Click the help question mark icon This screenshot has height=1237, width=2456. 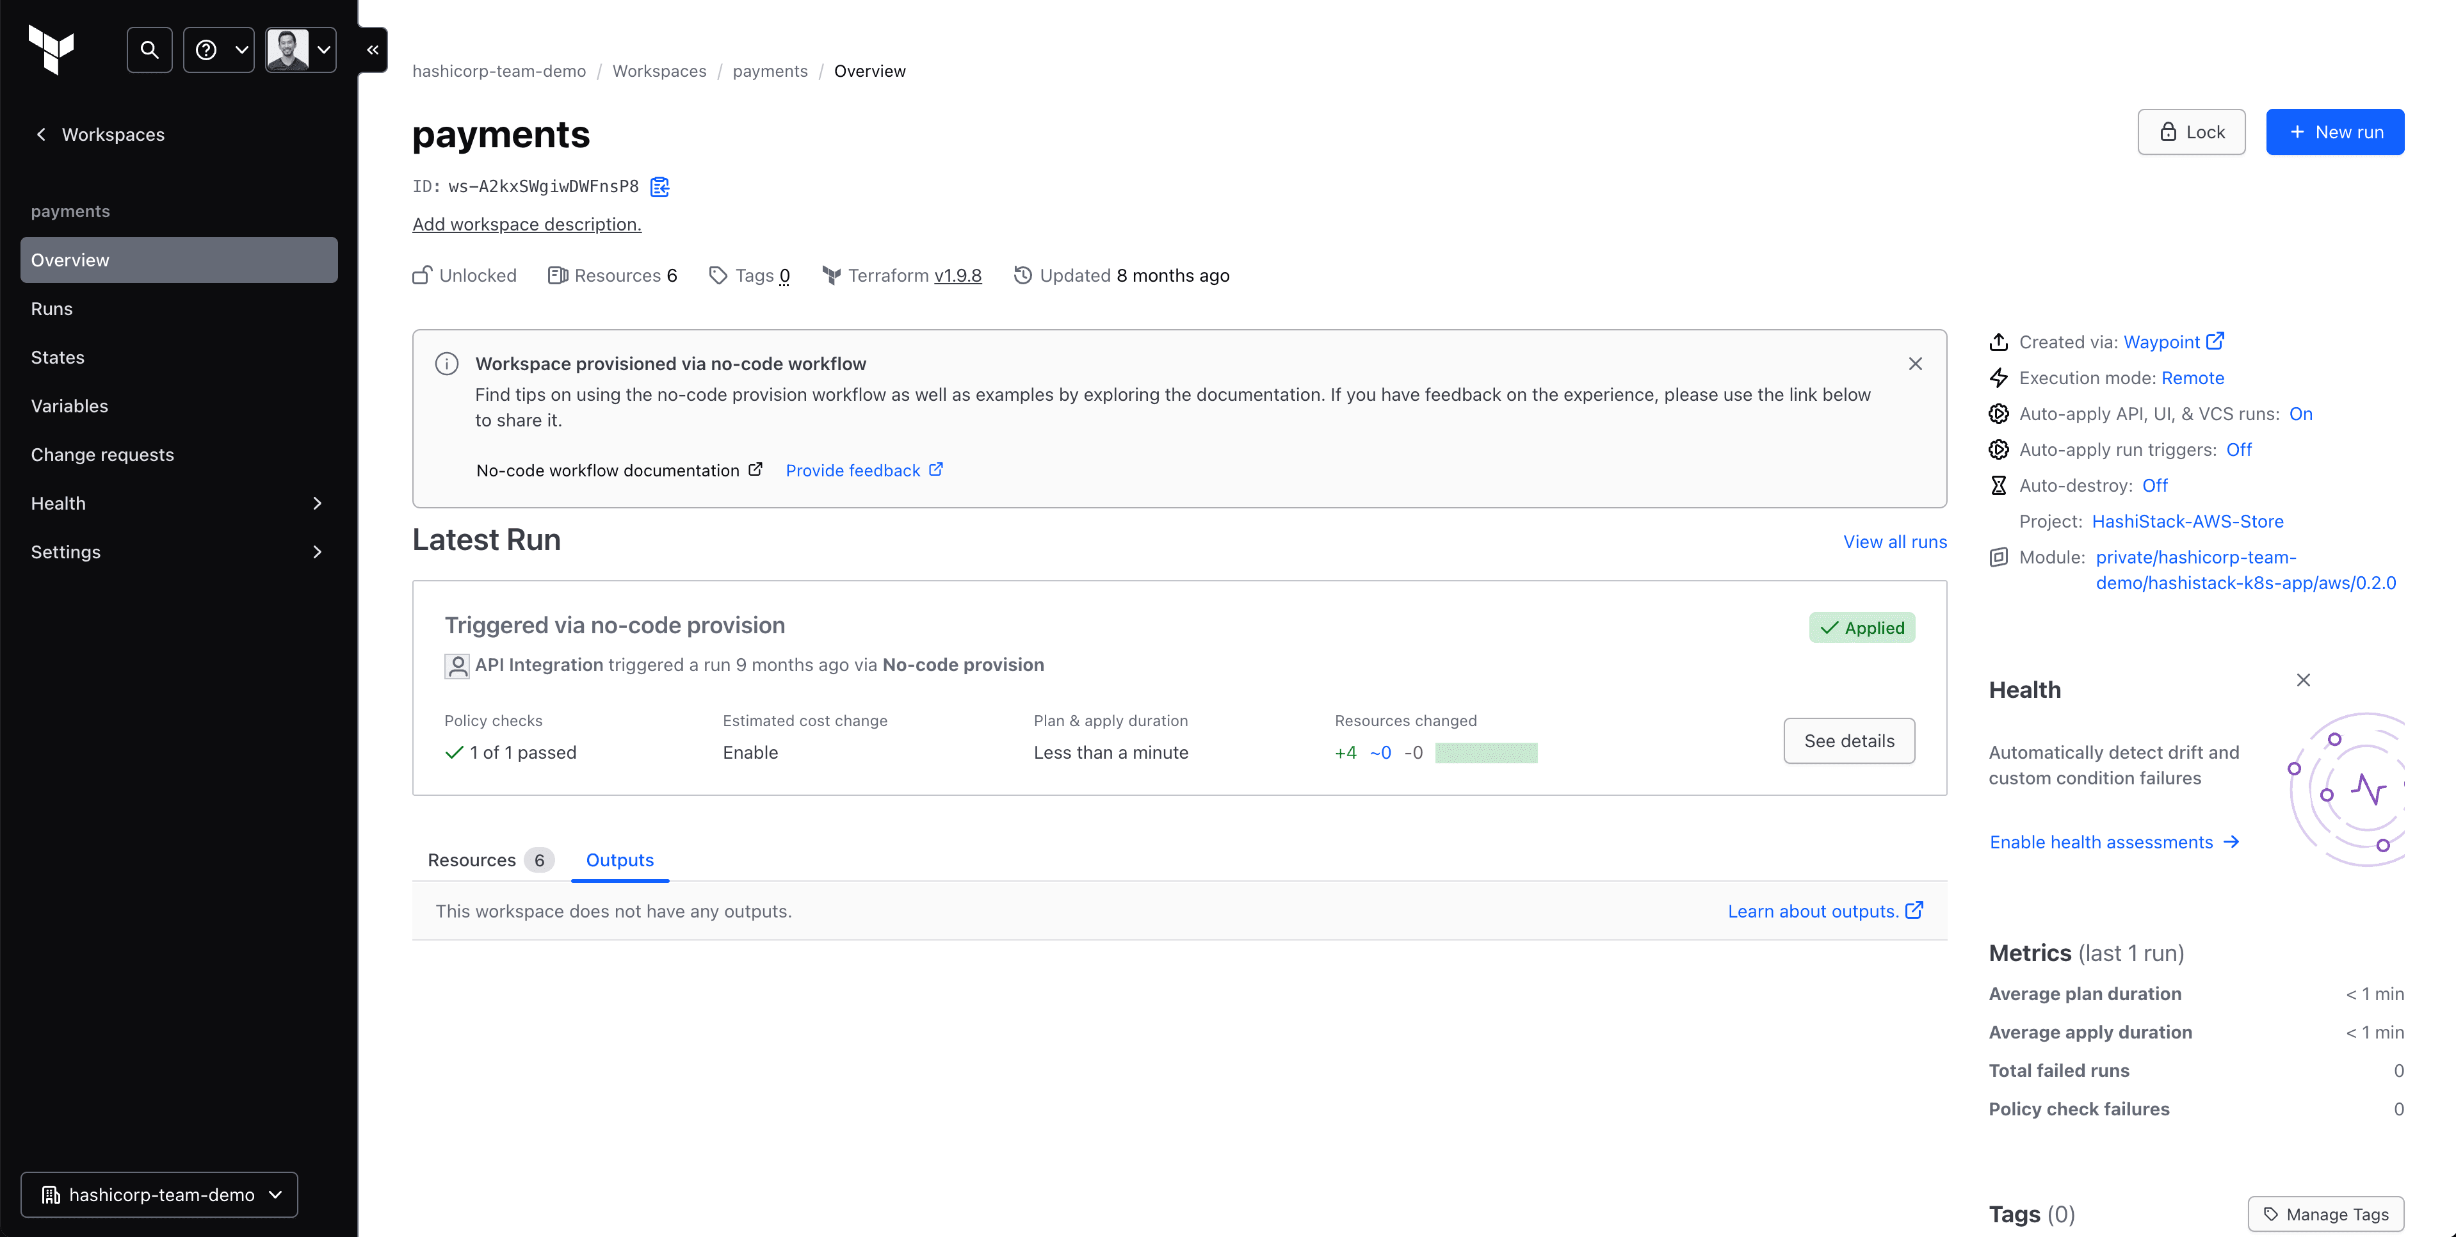coord(208,49)
